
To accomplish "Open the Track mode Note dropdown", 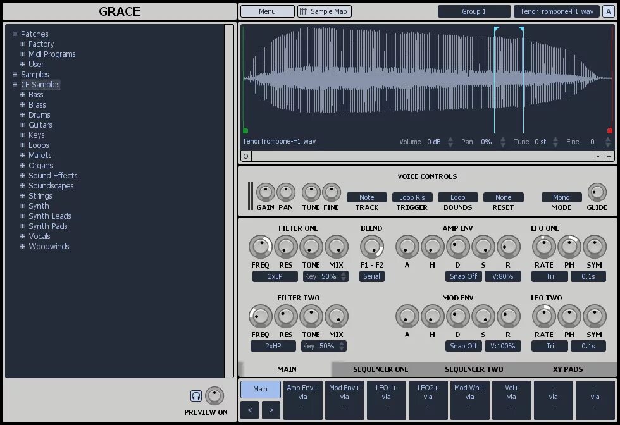I will tap(367, 197).
